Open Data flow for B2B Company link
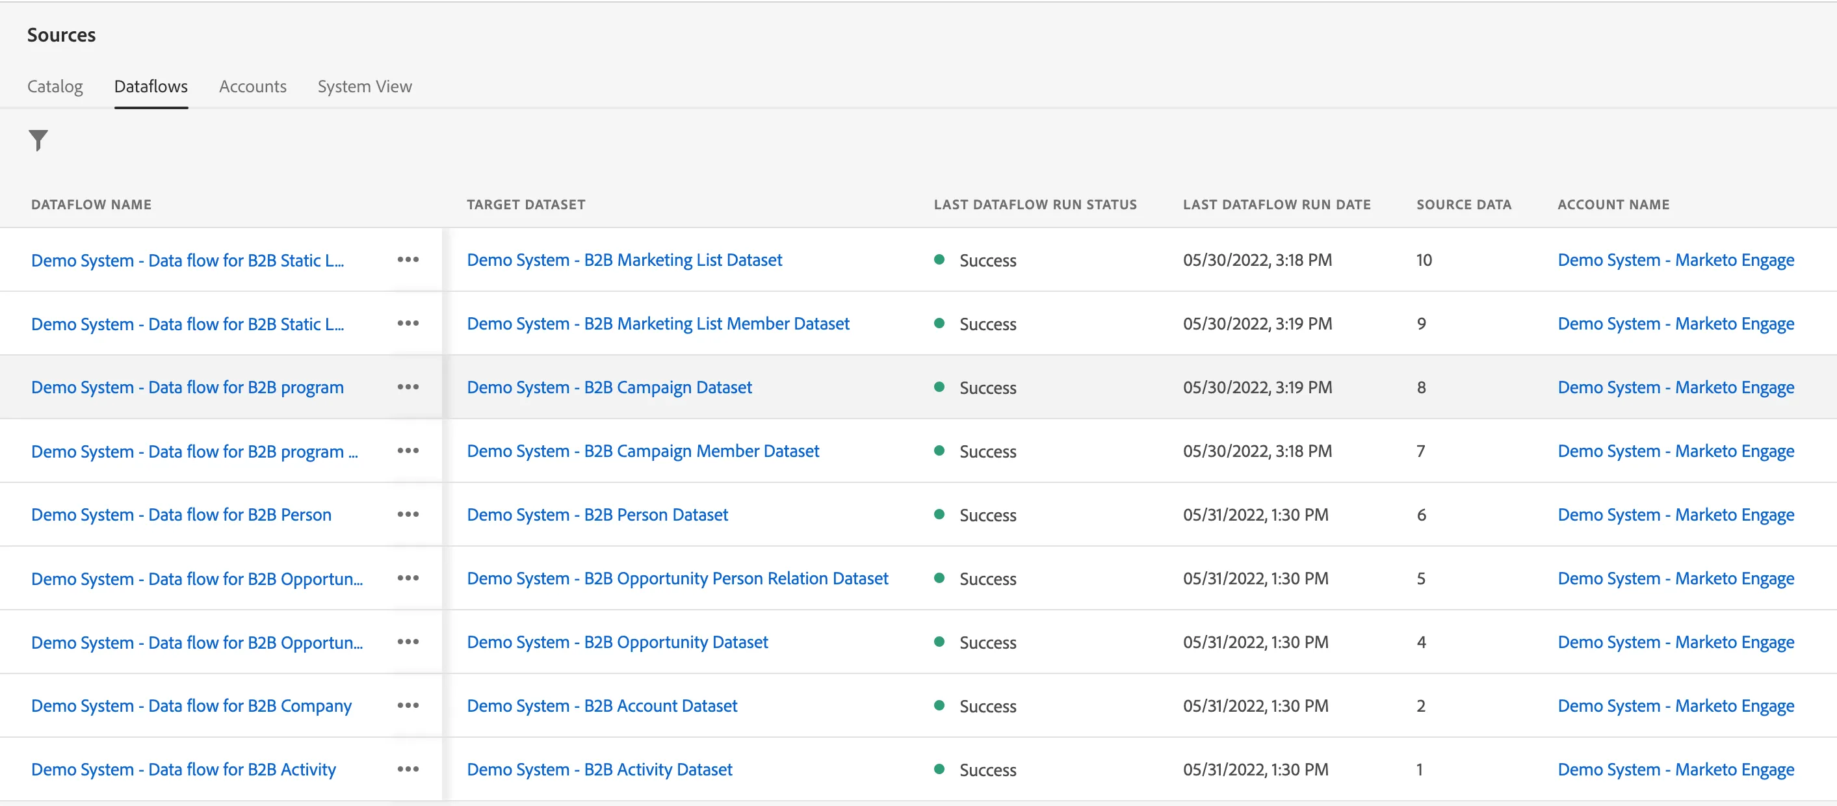Image resolution: width=1837 pixels, height=806 pixels. pyautogui.click(x=191, y=706)
